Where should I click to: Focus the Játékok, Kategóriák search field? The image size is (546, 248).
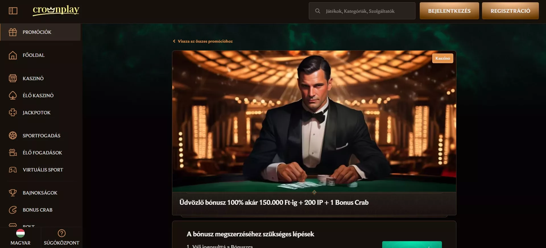pos(362,11)
